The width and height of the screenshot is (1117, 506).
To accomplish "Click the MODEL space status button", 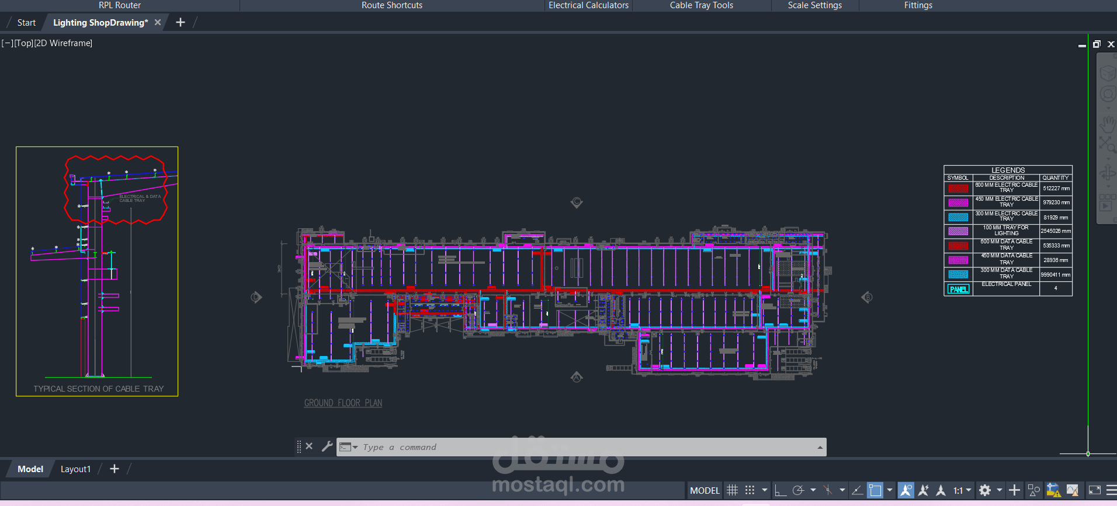I will (x=705, y=490).
